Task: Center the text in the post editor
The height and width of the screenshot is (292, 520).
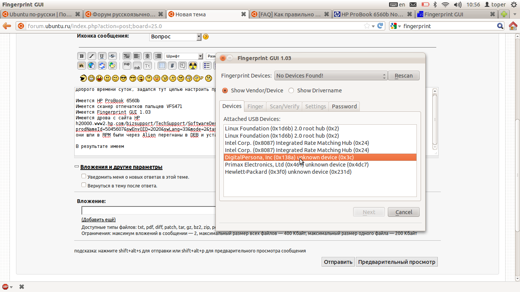Action: (x=147, y=56)
